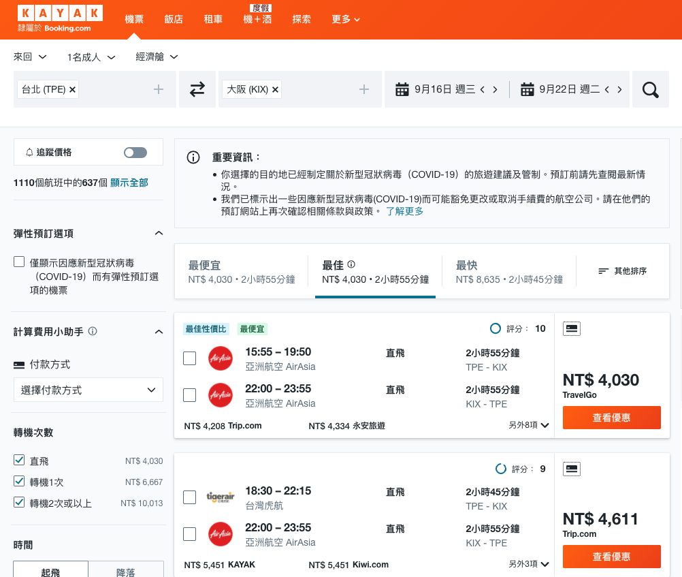Viewport: 682px width, 577px height.
Task: Click the KAYAK logo
Action: [x=61, y=13]
